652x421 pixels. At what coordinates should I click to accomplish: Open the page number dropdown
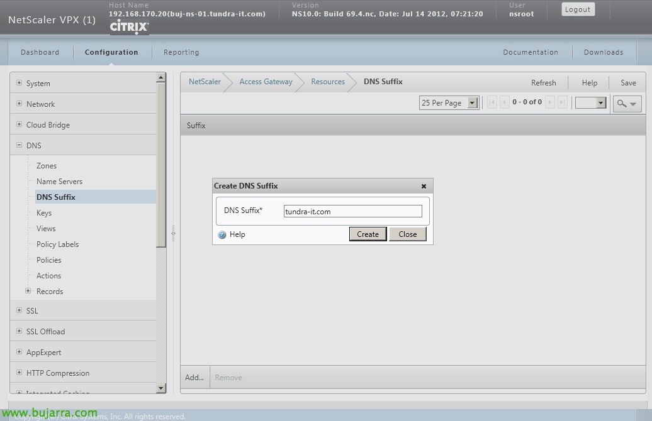(x=590, y=102)
